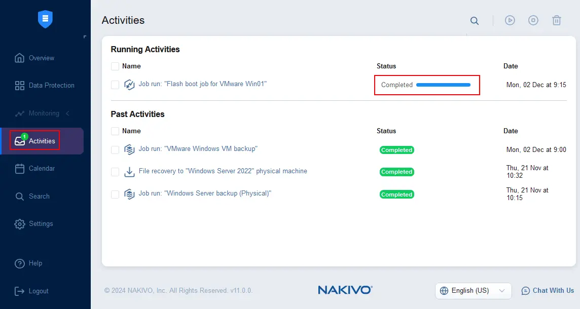Select Activities in the sidebar
This screenshot has height=309, width=580.
click(42, 141)
